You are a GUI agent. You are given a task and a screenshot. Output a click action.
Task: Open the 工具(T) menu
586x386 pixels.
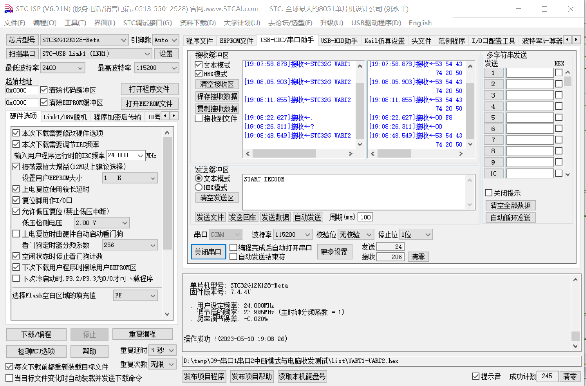coord(75,23)
